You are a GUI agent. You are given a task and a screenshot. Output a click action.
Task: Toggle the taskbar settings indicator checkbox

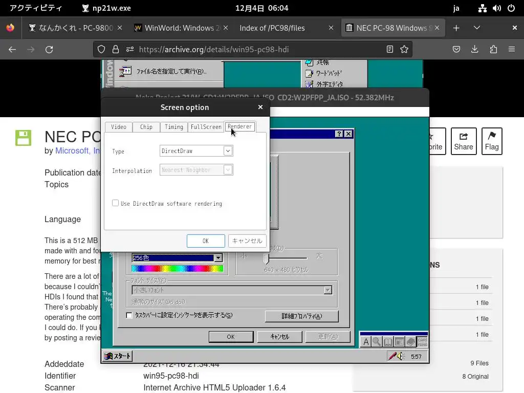click(x=129, y=315)
